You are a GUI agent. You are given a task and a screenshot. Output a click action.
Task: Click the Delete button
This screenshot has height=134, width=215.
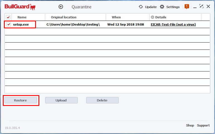point(102,100)
